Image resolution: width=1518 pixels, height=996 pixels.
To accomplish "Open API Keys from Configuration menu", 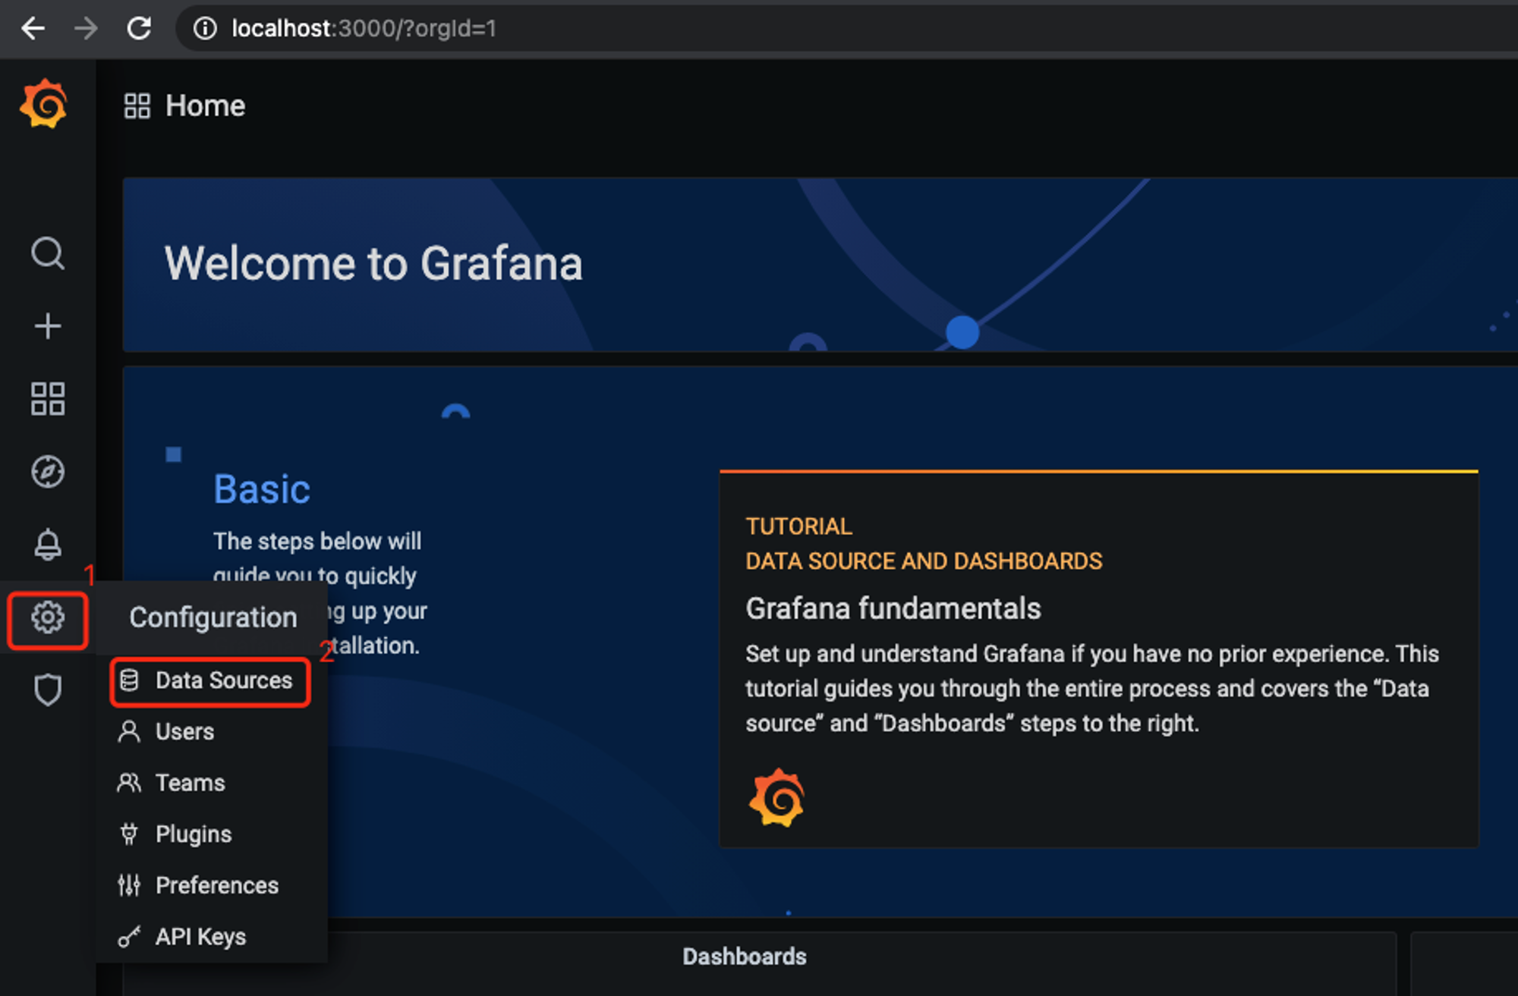I will 212,937.
